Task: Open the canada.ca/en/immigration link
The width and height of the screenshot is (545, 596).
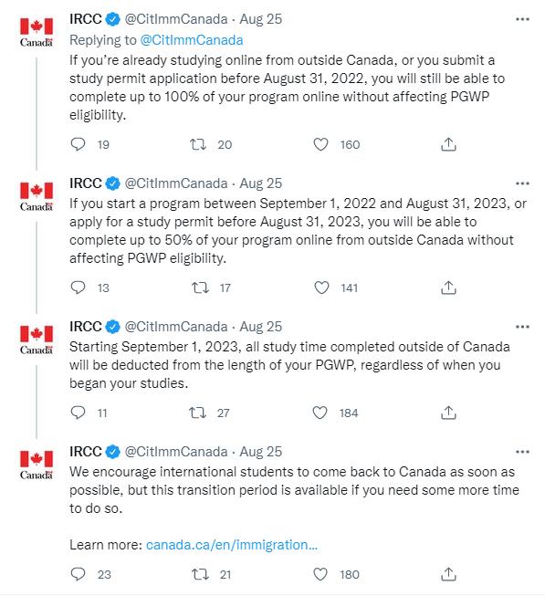Action: tap(232, 545)
